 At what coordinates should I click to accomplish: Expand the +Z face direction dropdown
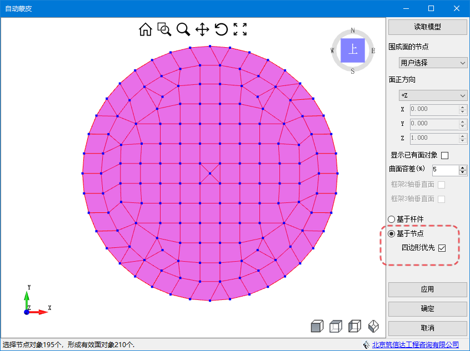tap(433, 96)
